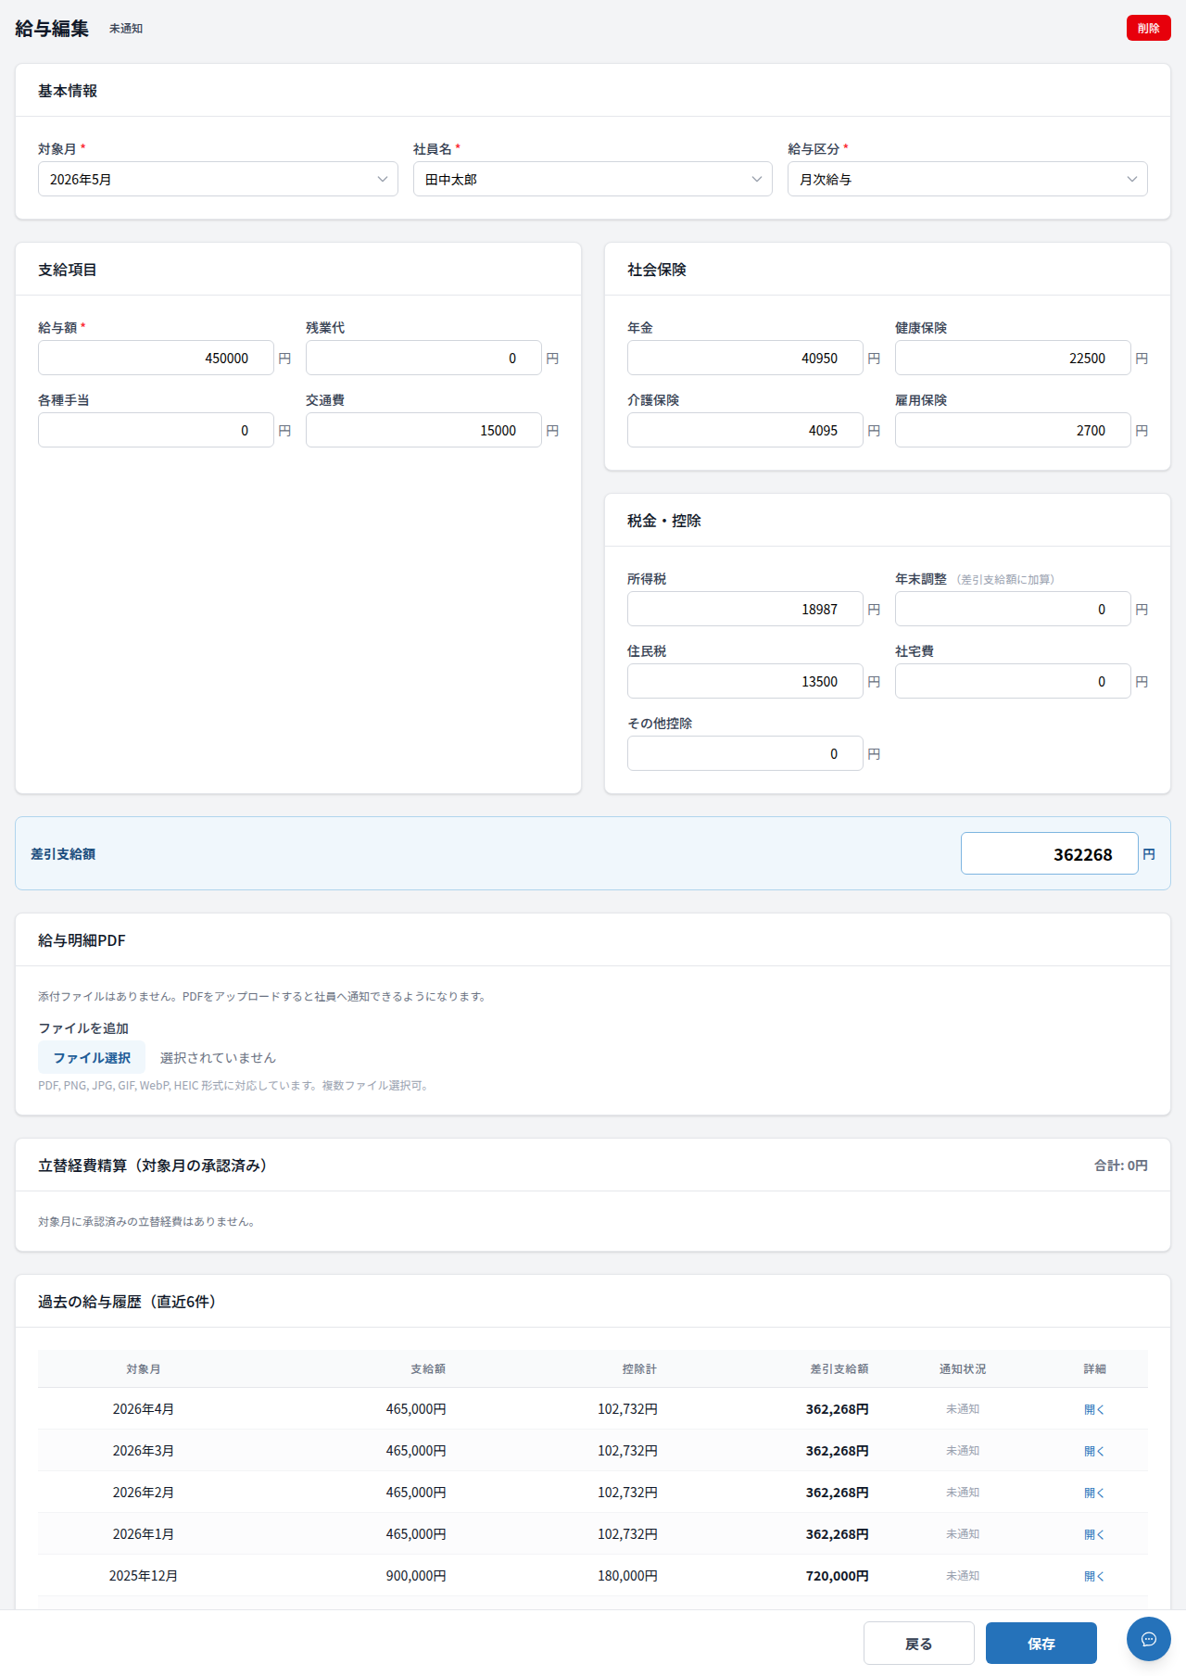Click the 雇用保険 field with 2700
This screenshot has width=1186, height=1676.
coord(1013,430)
